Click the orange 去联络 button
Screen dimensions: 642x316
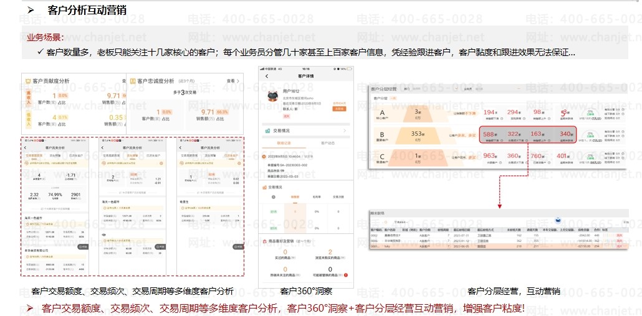340,109
